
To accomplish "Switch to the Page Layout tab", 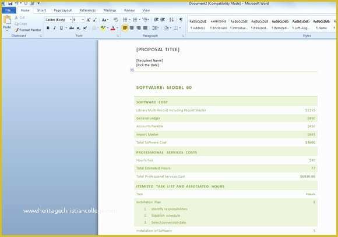I will pos(62,10).
